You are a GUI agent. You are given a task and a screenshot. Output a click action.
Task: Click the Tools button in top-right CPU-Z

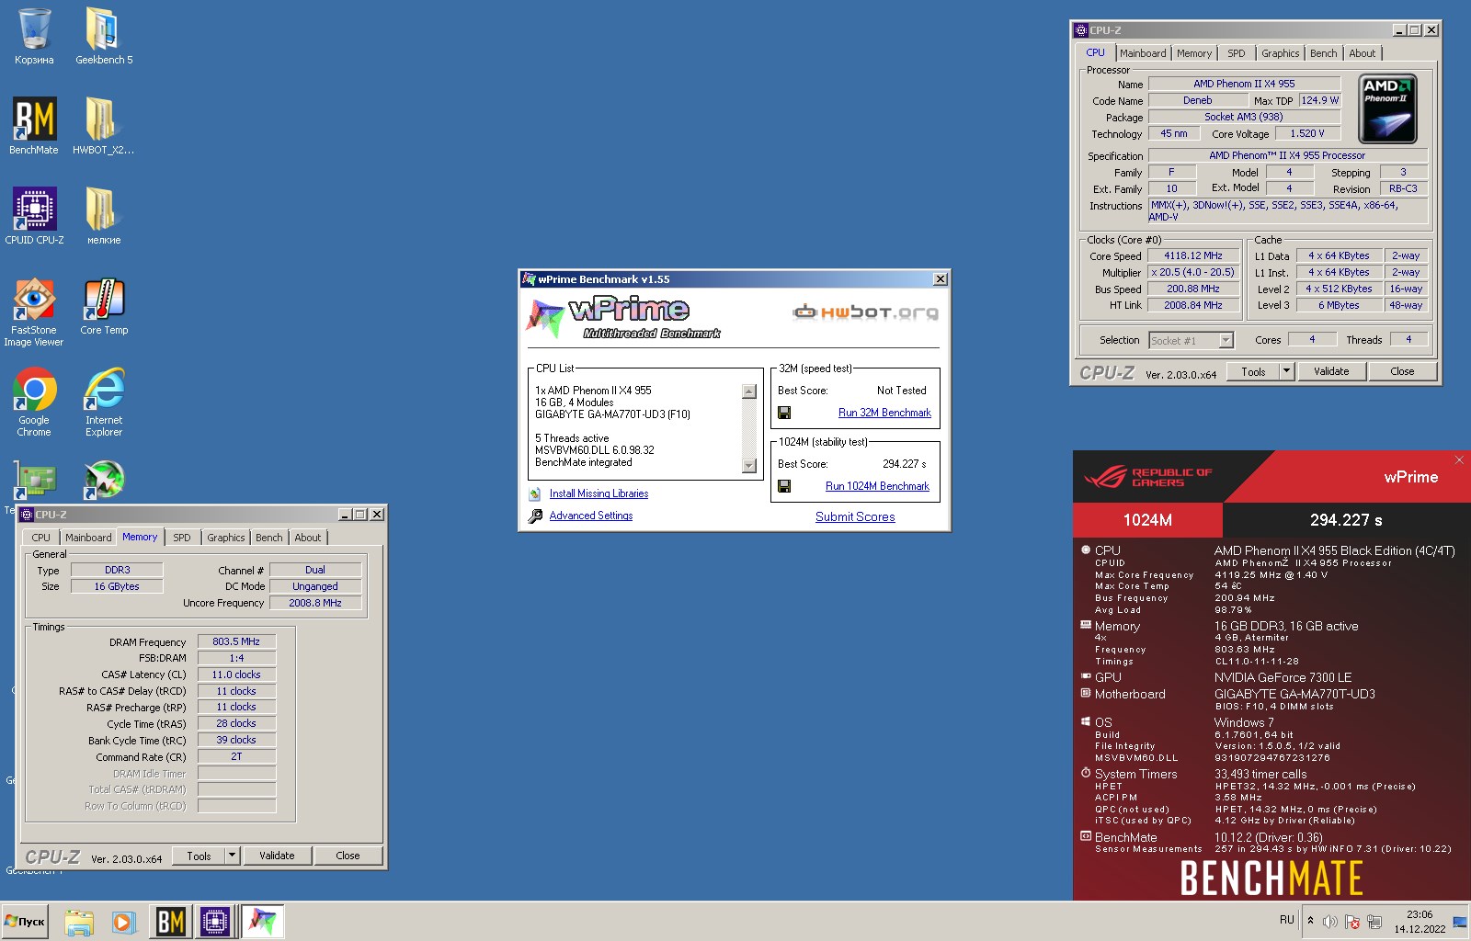1253,371
